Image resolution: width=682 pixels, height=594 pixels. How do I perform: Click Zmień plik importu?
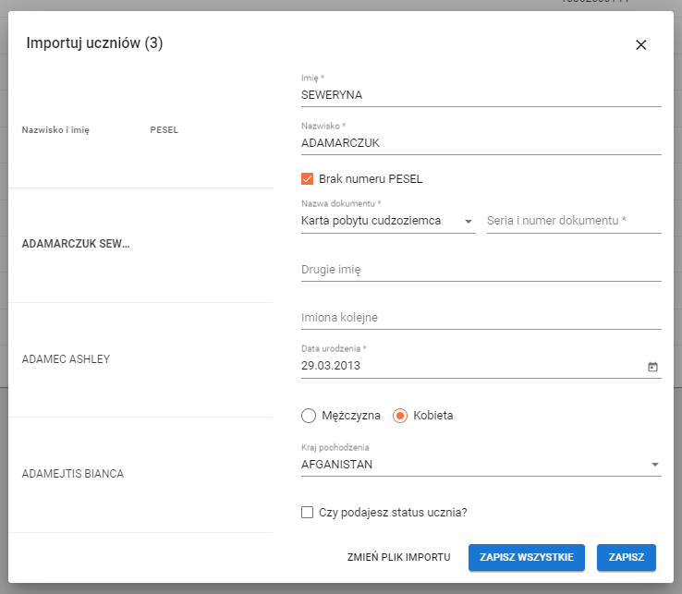pos(398,557)
